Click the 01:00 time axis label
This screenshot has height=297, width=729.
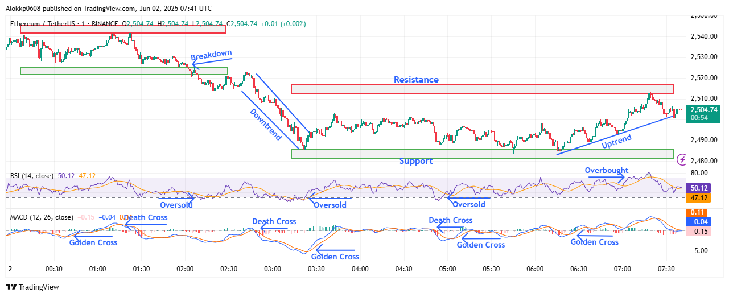click(x=97, y=269)
